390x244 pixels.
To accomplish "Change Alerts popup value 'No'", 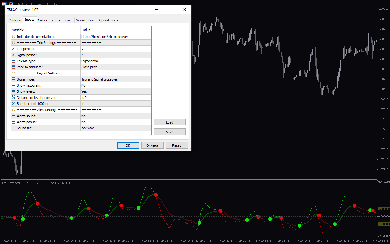I will pyautogui.click(x=116, y=122).
